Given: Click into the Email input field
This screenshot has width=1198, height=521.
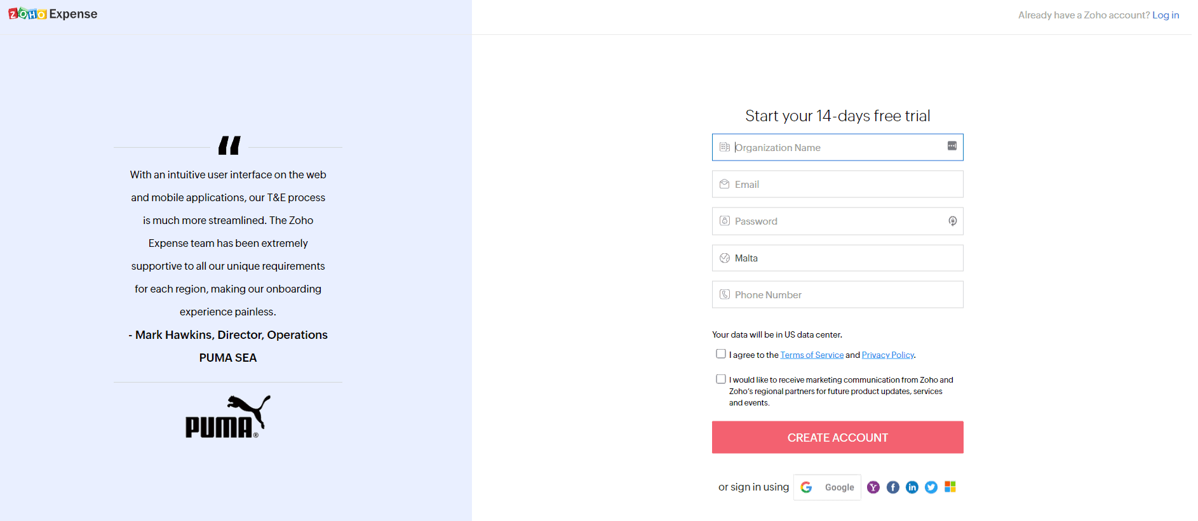Looking at the screenshot, I should tap(837, 184).
